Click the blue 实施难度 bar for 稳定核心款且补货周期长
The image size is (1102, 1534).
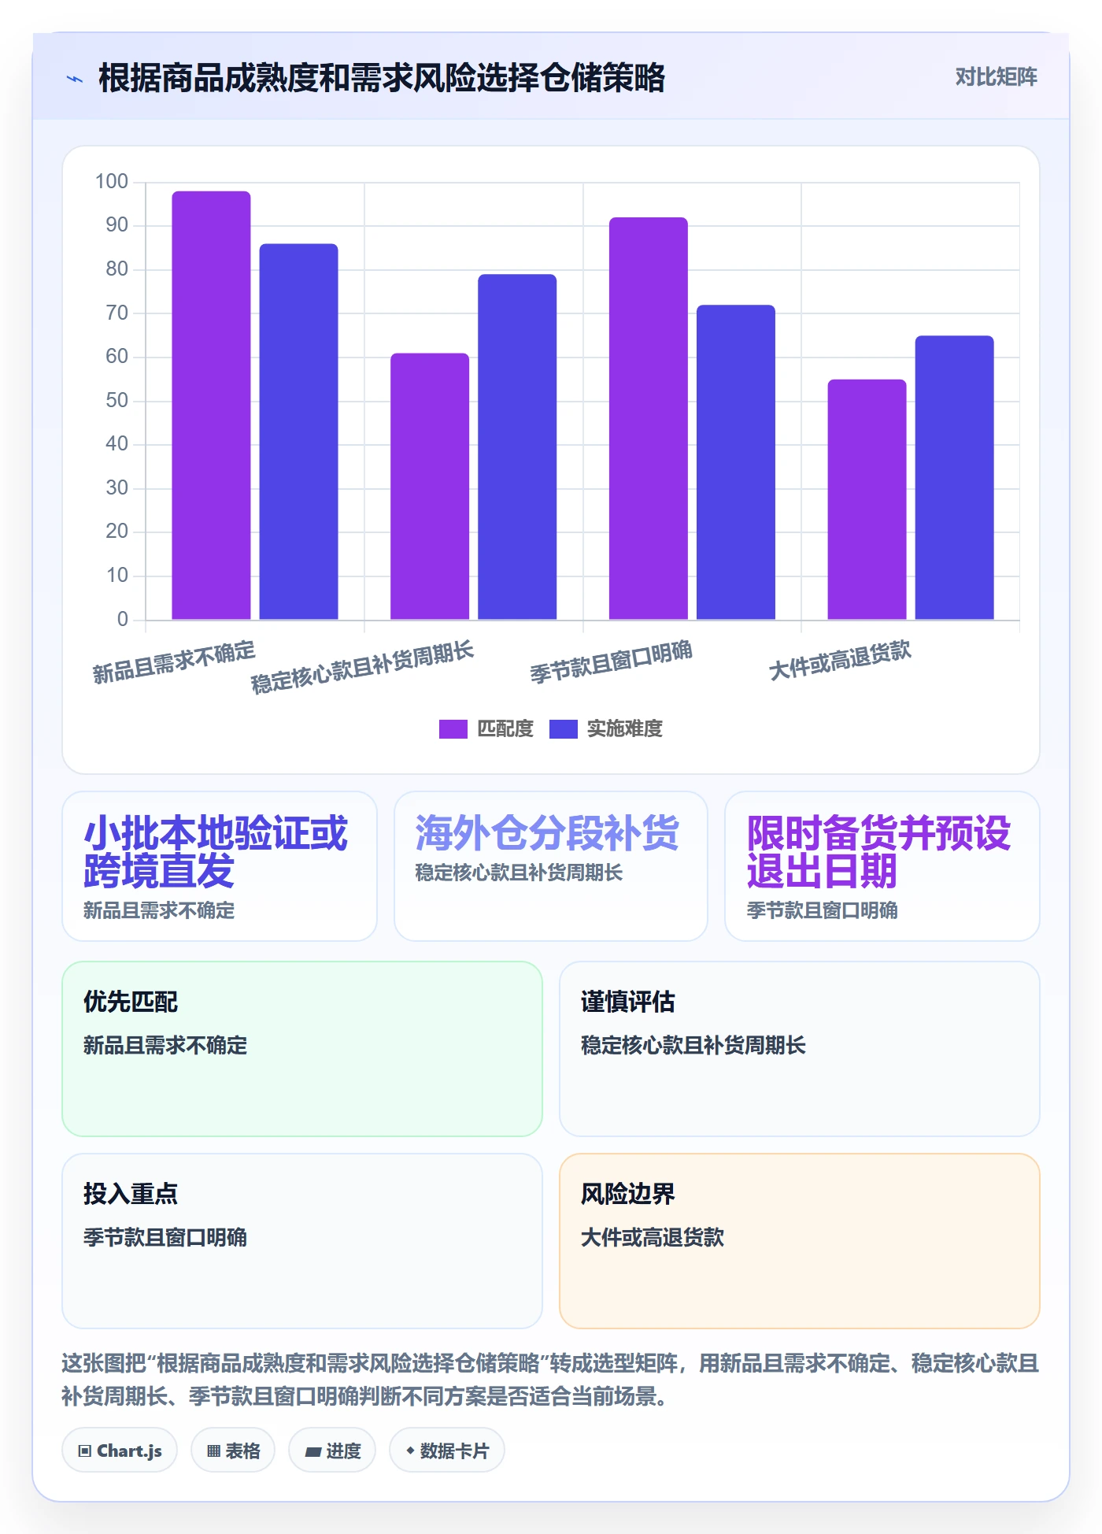pyautogui.click(x=517, y=447)
